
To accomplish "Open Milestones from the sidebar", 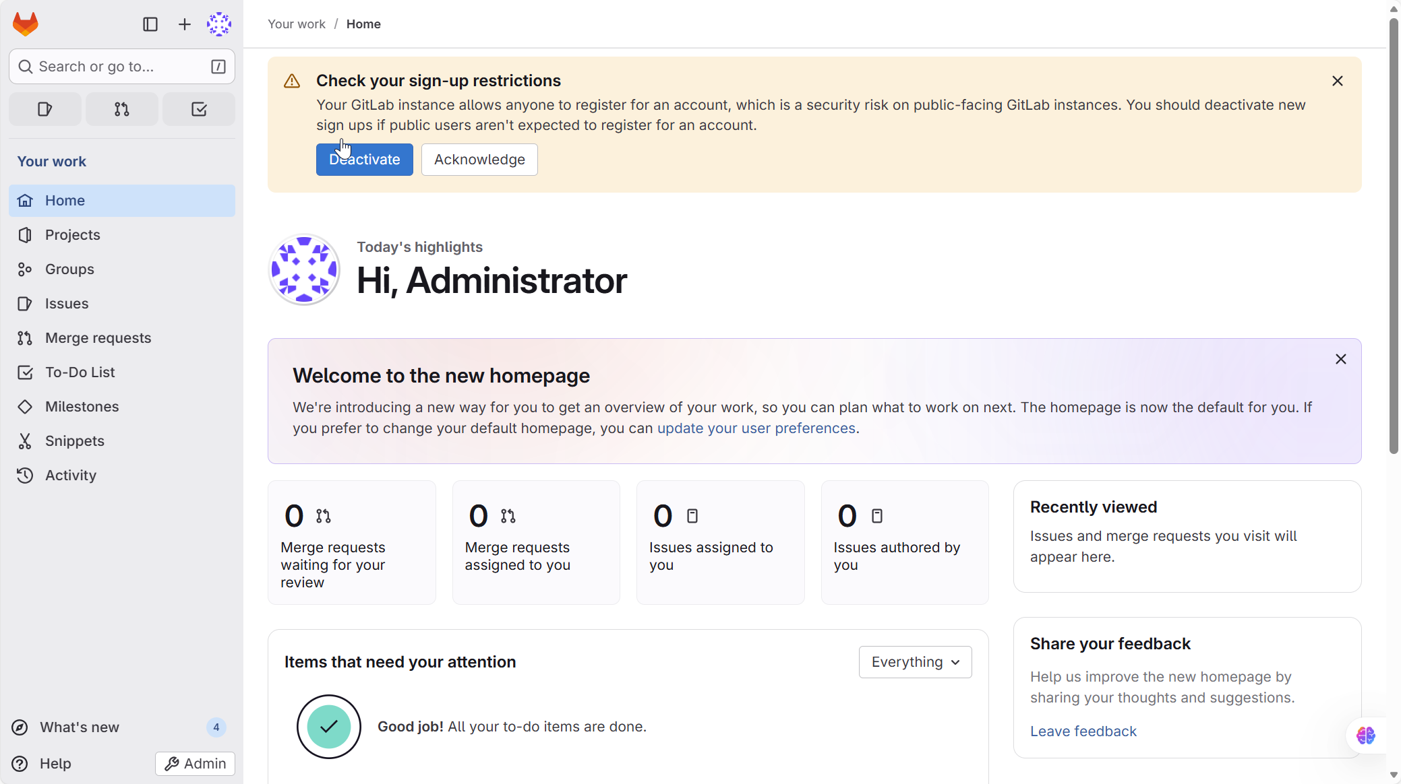I will [x=82, y=407].
